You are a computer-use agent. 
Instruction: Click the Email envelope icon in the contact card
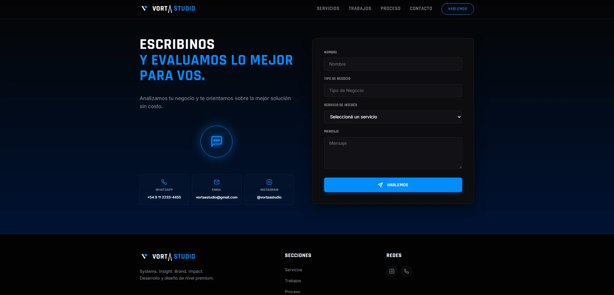coord(217,182)
